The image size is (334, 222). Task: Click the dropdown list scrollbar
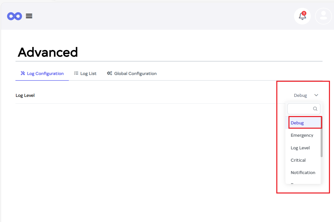[322, 143]
